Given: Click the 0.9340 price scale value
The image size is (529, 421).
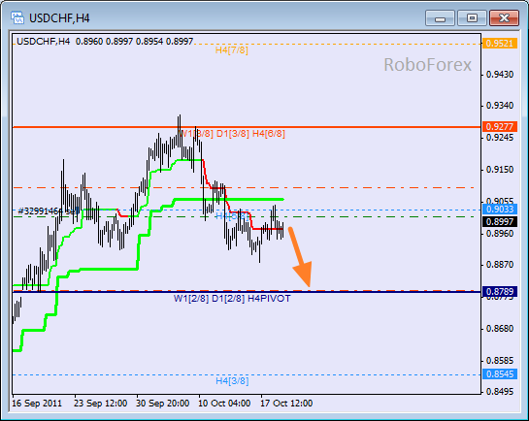Looking at the screenshot, I should (500, 106).
